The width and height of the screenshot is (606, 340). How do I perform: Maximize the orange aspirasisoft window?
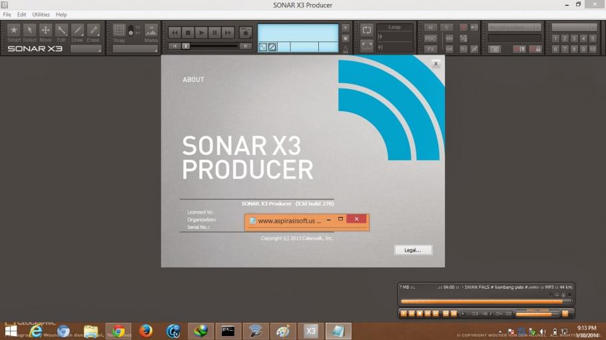coord(340,219)
